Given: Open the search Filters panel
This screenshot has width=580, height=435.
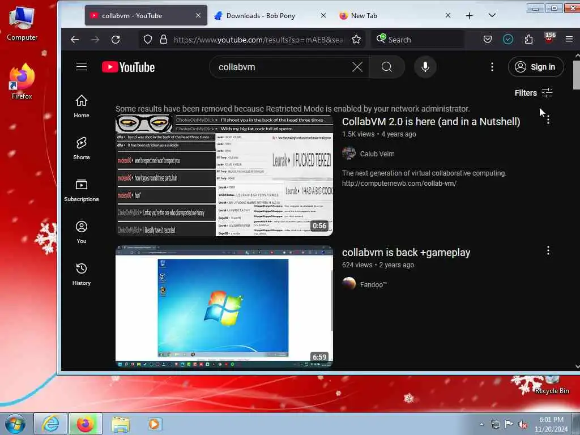Looking at the screenshot, I should [534, 93].
